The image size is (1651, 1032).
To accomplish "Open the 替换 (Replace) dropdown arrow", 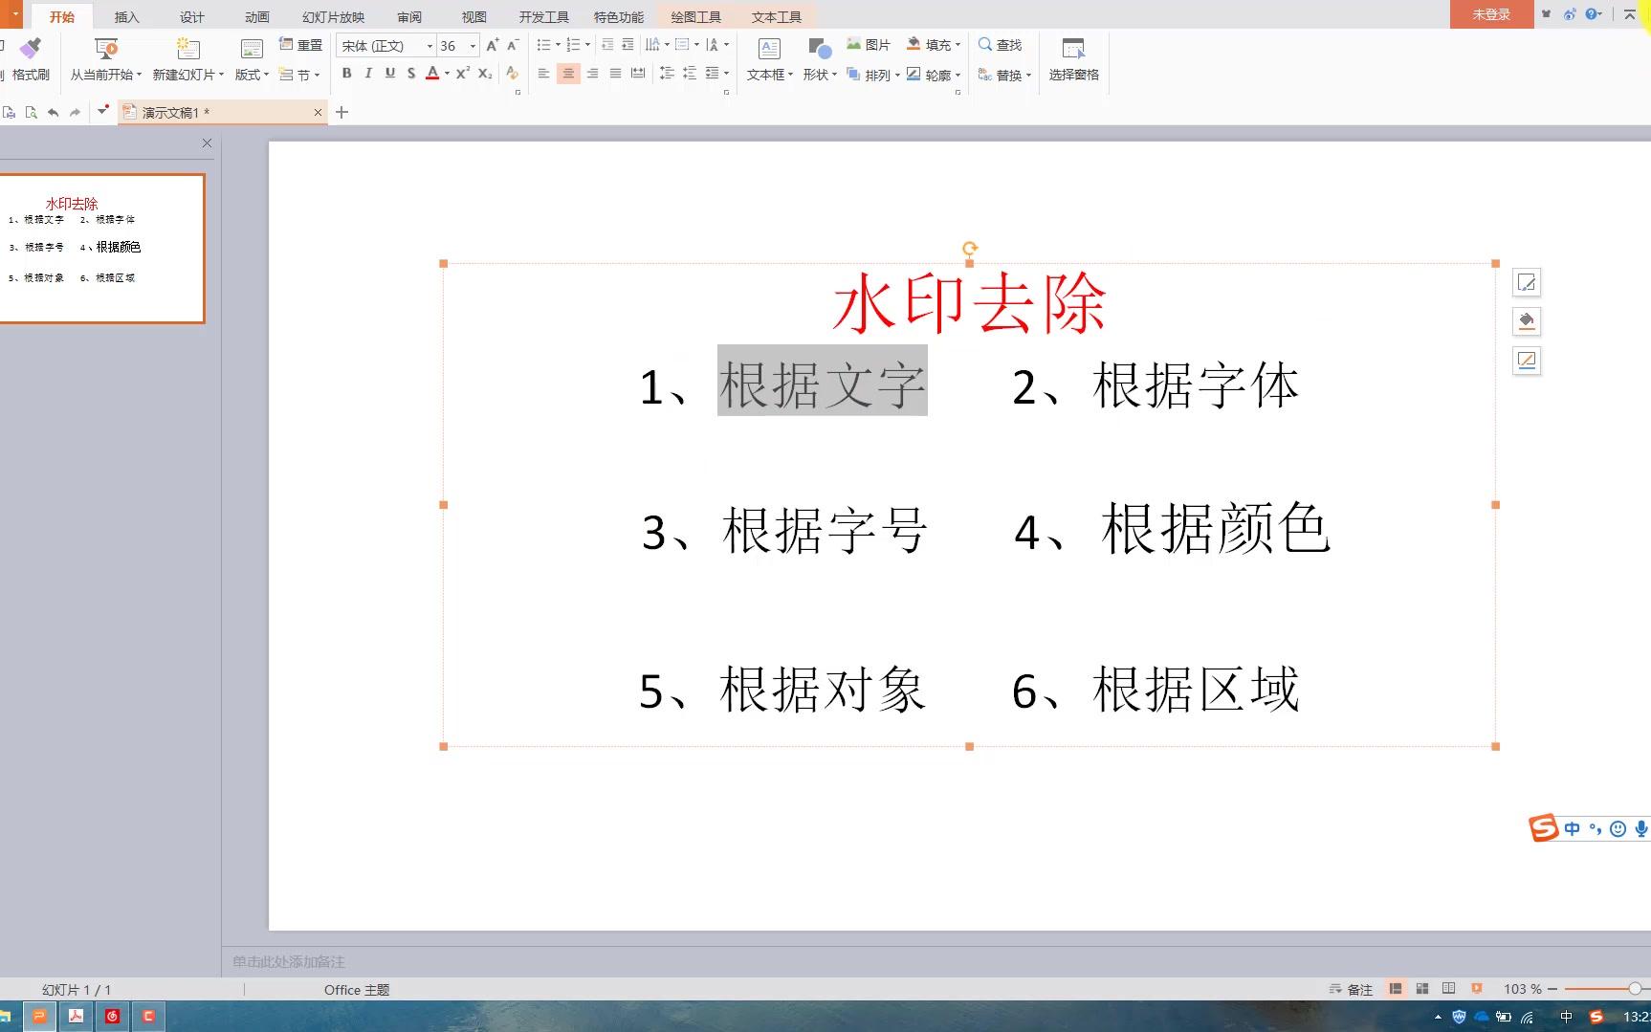I will 1028,75.
